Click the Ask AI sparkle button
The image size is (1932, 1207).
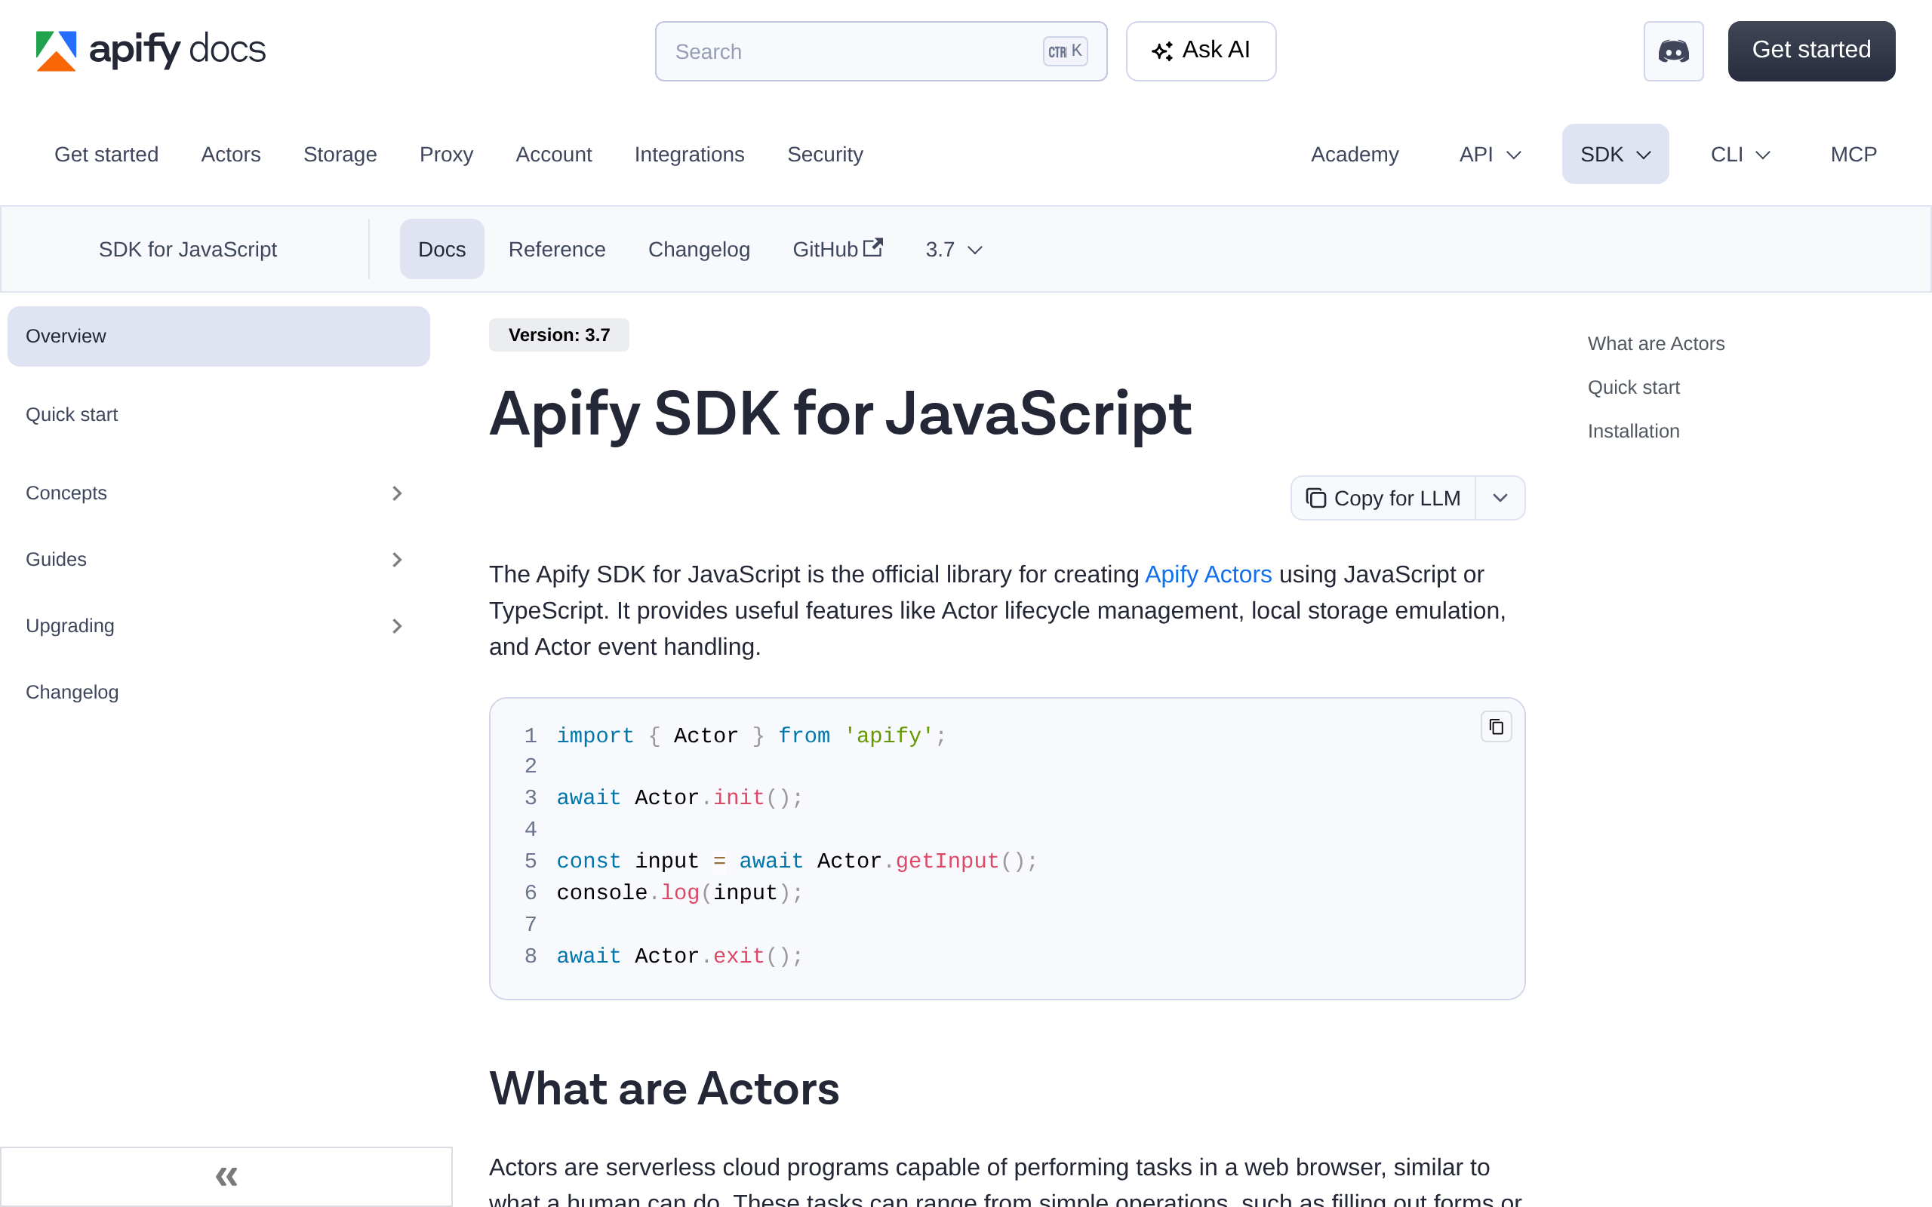[1201, 51]
